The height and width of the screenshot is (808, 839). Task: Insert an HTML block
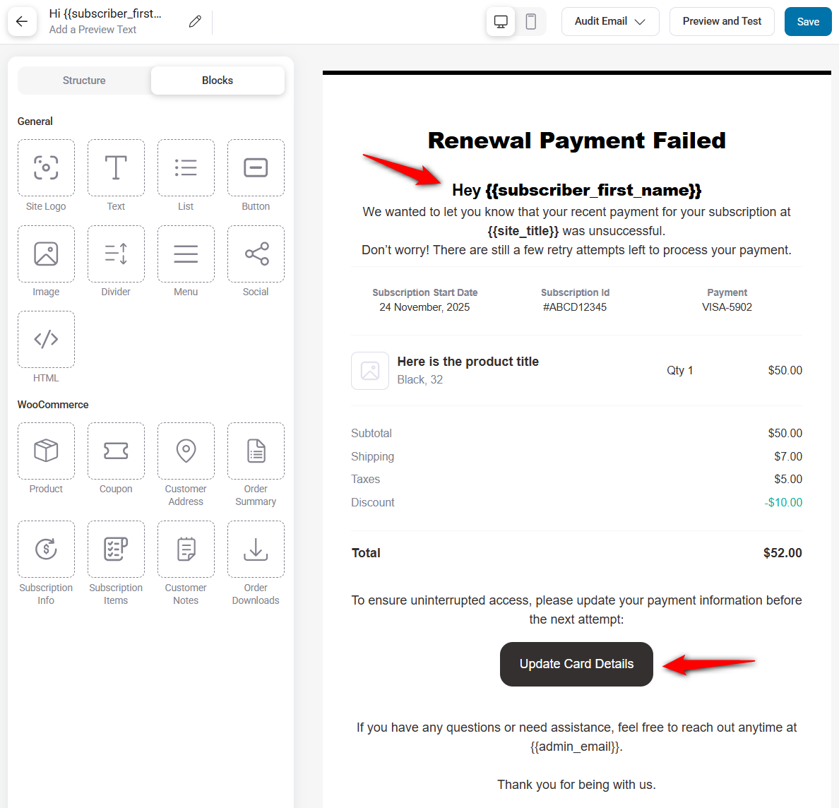click(x=46, y=339)
